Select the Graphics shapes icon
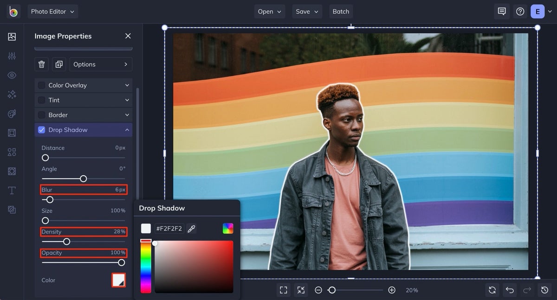The image size is (557, 300). click(12, 152)
